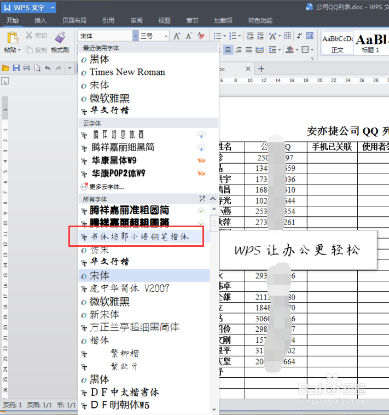
Task: Apply the 正文 style
Action: (x=338, y=43)
